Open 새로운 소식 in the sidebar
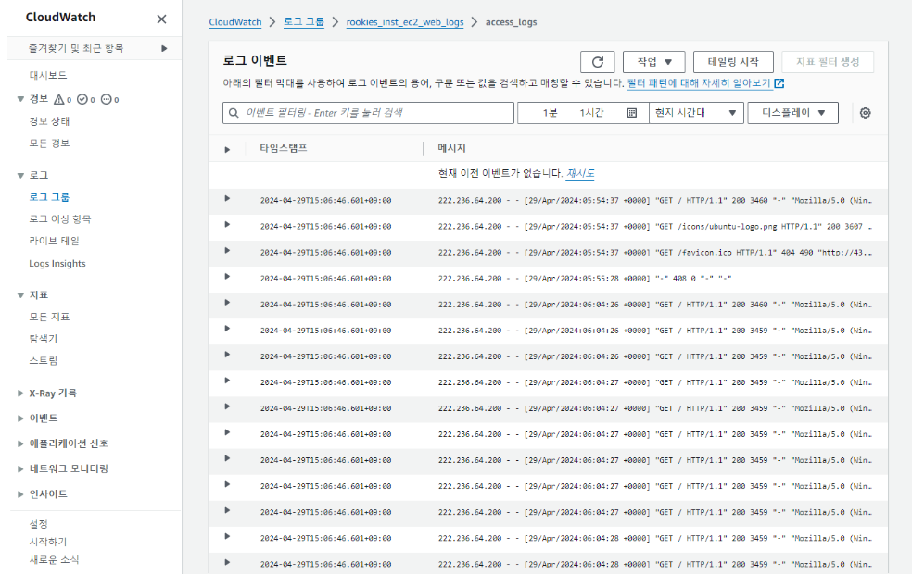This screenshot has height=574, width=912. 54,559
